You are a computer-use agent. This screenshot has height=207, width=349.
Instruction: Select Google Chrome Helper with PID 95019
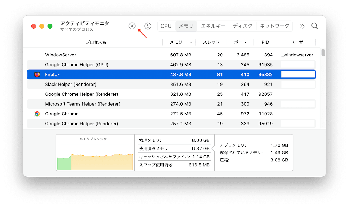(171, 124)
